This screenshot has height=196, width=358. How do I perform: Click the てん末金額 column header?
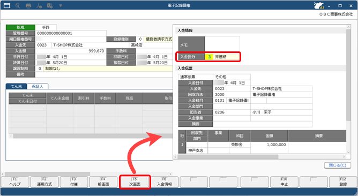[x=59, y=99]
